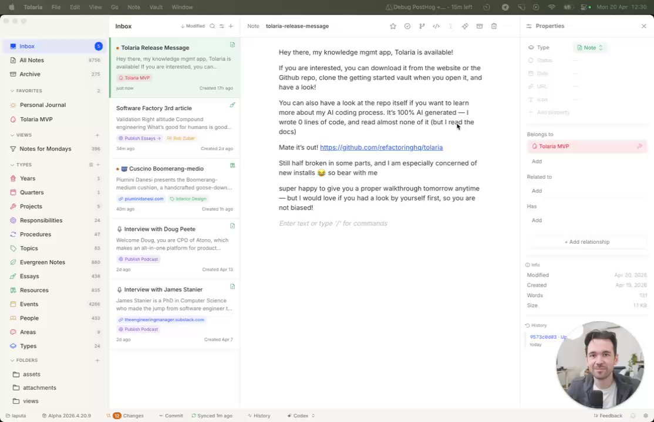
Task: Open Tolaria MVP in Belongs to
Action: pyautogui.click(x=587, y=146)
